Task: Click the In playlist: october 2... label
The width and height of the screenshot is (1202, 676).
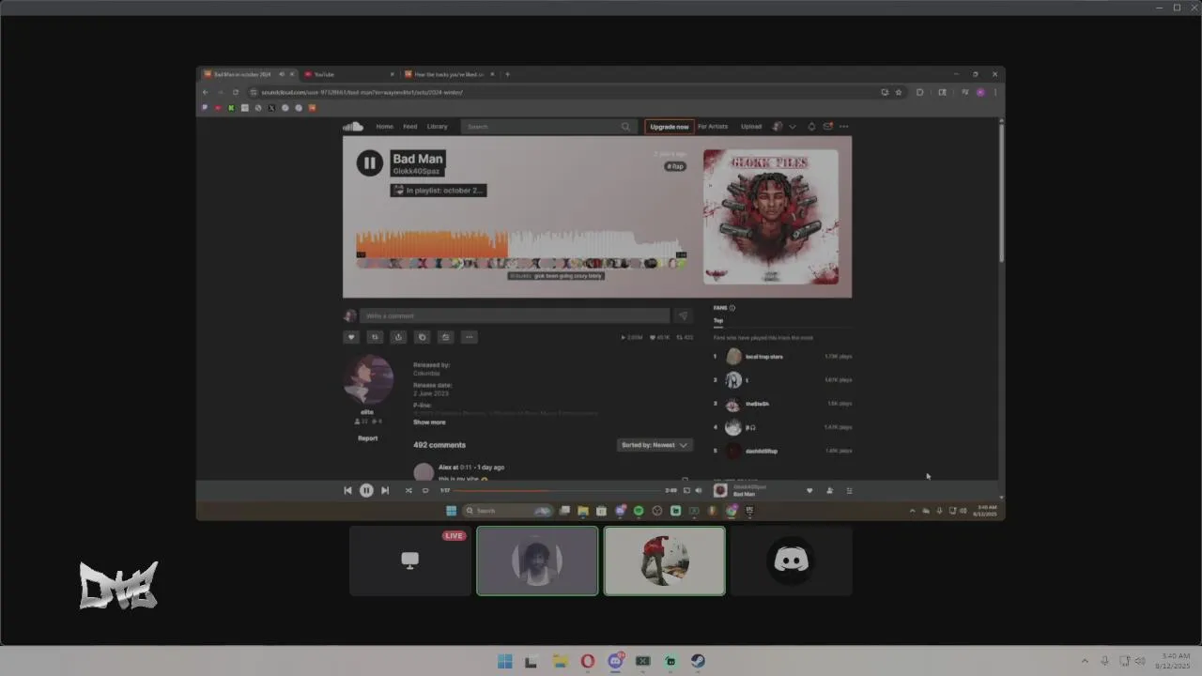Action: (439, 191)
